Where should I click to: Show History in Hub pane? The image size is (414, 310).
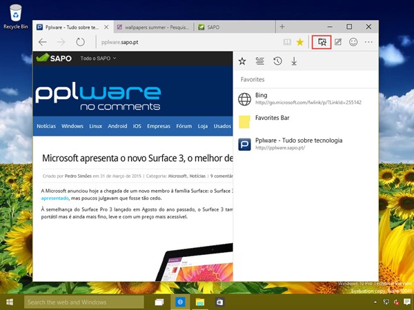(x=277, y=61)
